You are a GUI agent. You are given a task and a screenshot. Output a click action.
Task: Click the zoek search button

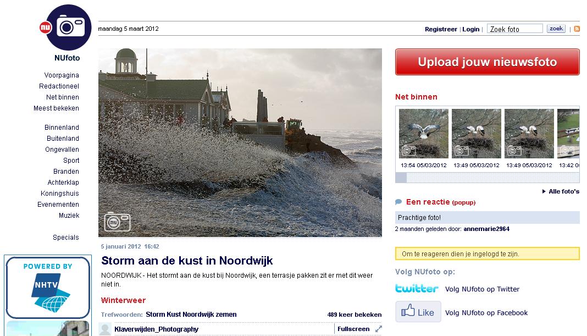[556, 29]
